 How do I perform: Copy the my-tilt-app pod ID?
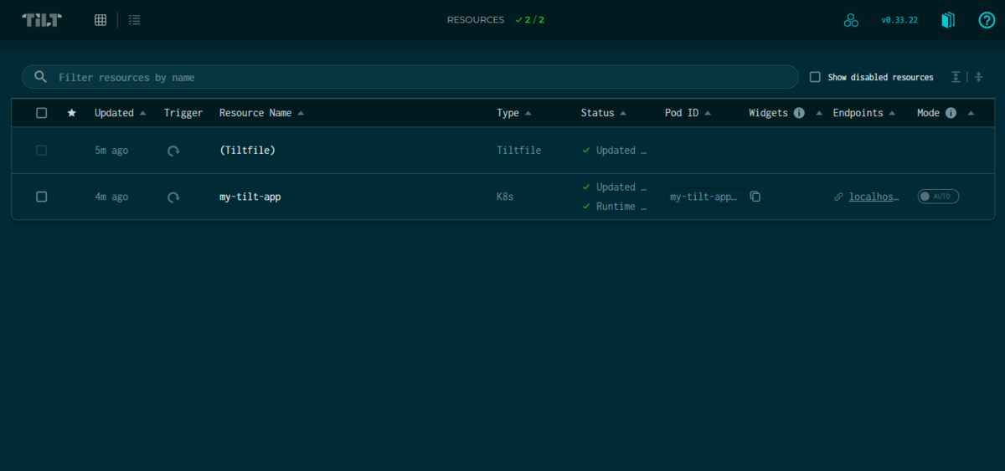click(x=755, y=197)
